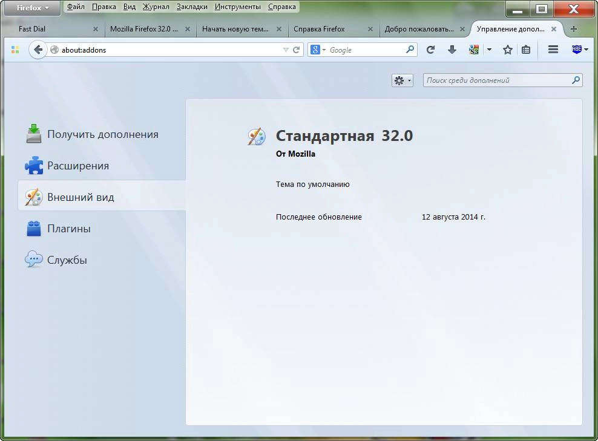Close the Fast Dial tab

point(96,29)
